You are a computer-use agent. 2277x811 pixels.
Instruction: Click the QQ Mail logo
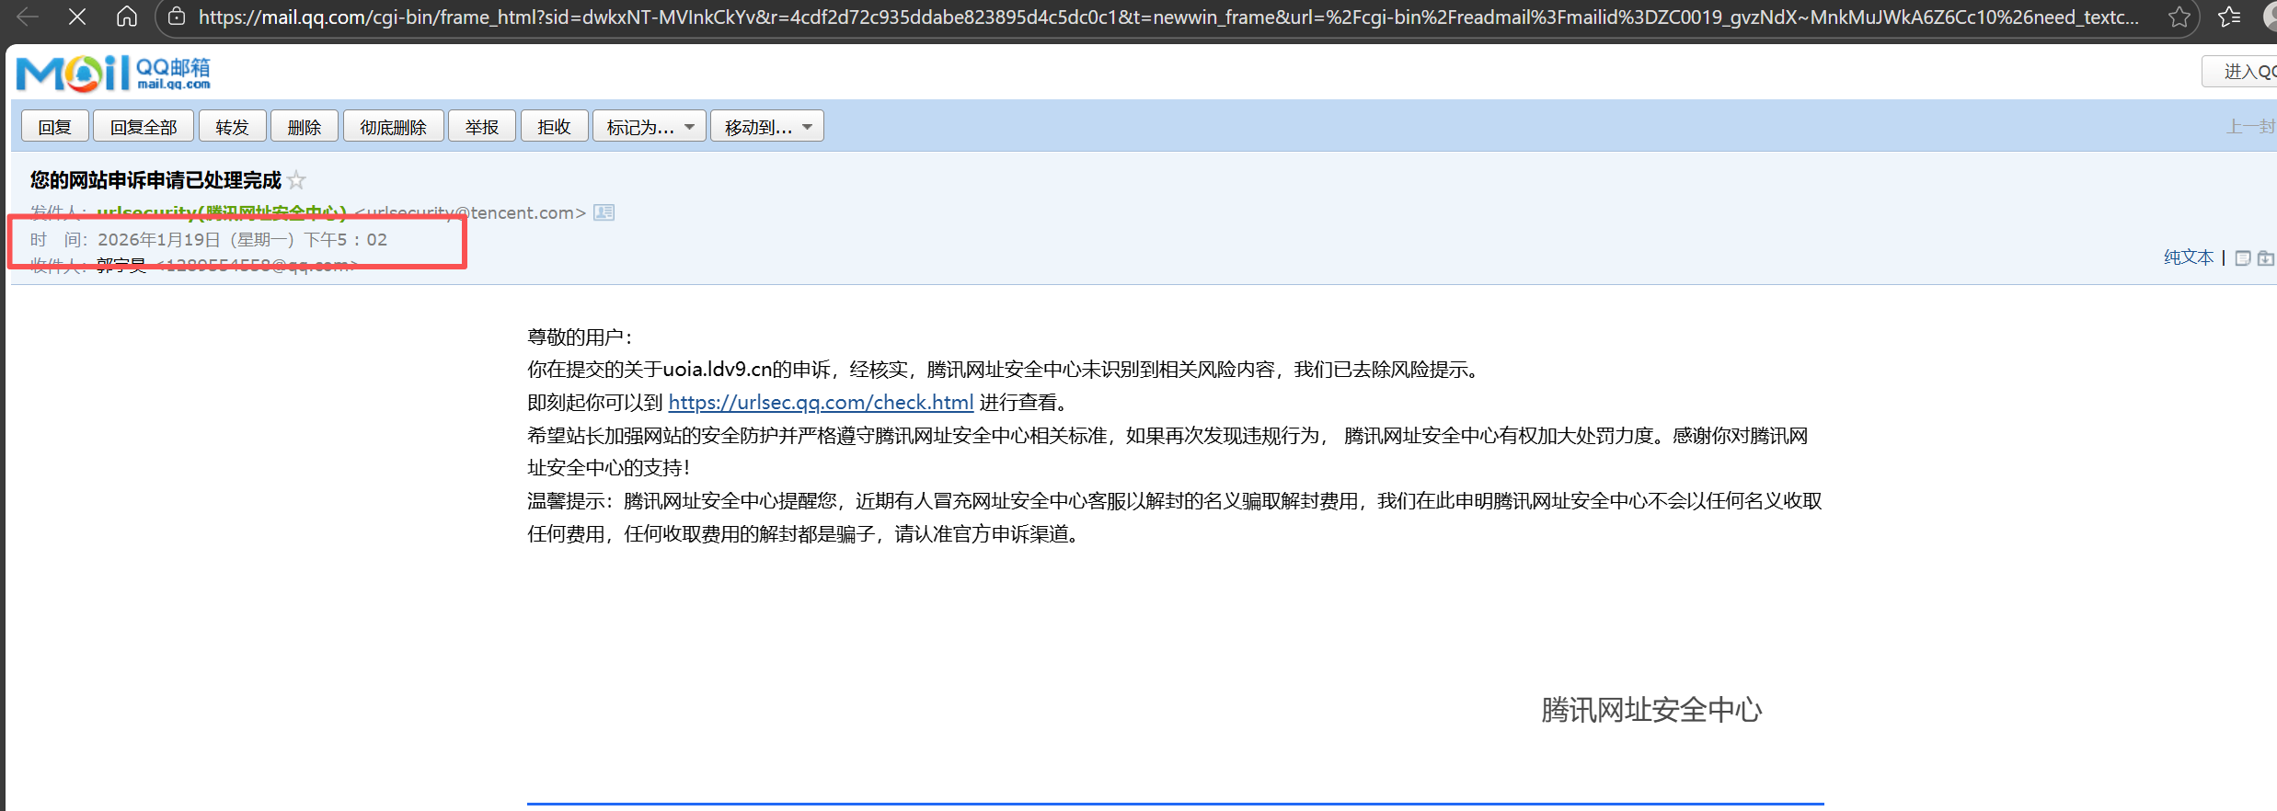pyautogui.click(x=113, y=74)
